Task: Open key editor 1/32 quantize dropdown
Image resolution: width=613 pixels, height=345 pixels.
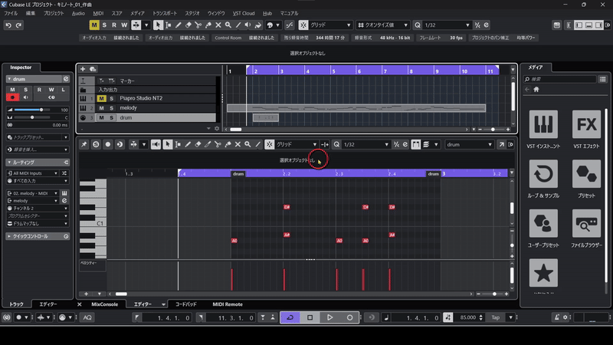Action: pyautogui.click(x=366, y=144)
